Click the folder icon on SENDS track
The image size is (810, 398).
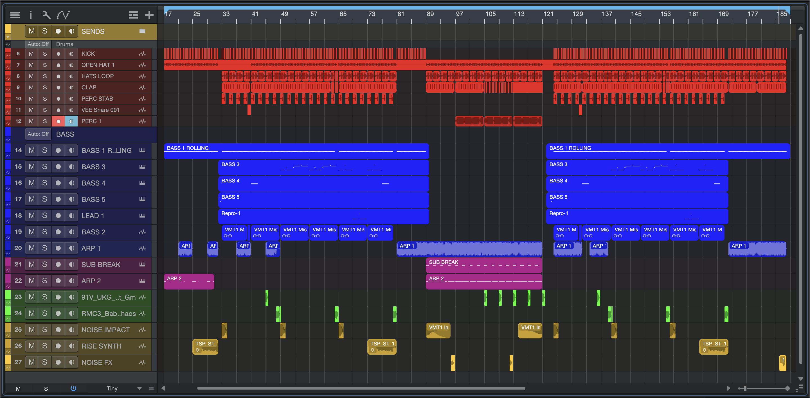(142, 31)
